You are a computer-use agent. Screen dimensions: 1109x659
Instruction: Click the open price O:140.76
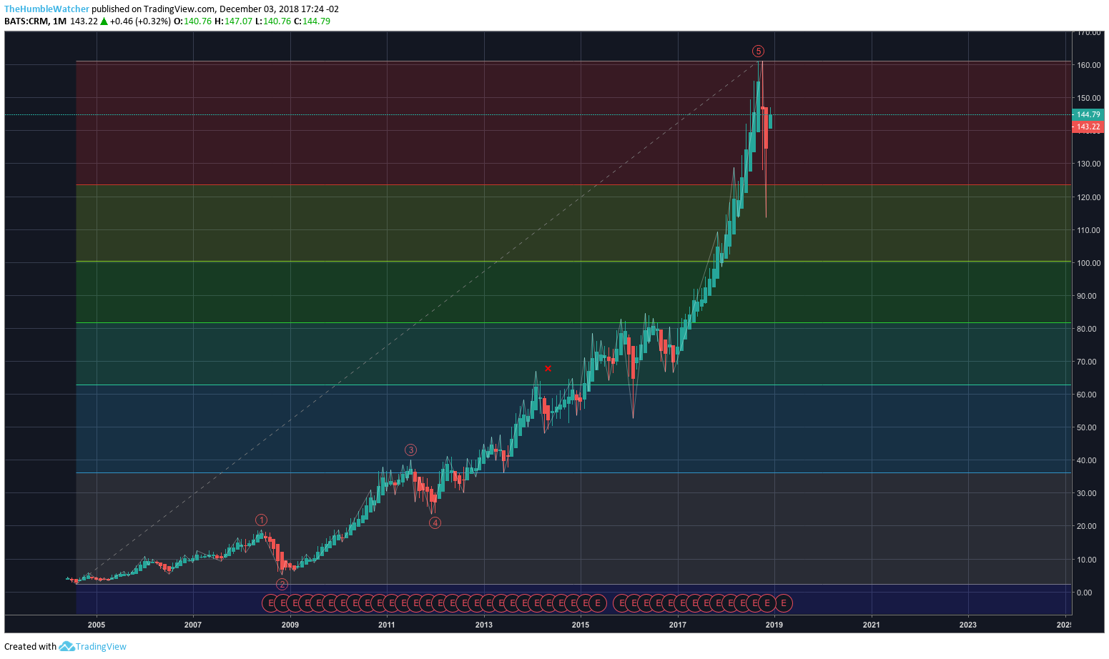tap(193, 21)
